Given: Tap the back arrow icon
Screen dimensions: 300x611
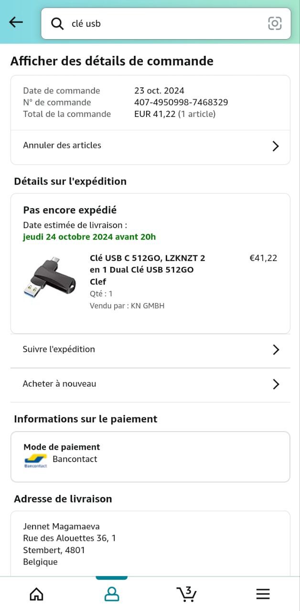Looking at the screenshot, I should click(x=16, y=22).
